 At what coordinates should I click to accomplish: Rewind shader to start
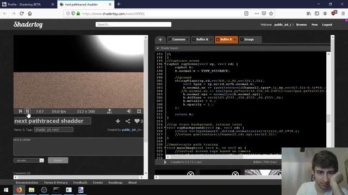coord(21,111)
